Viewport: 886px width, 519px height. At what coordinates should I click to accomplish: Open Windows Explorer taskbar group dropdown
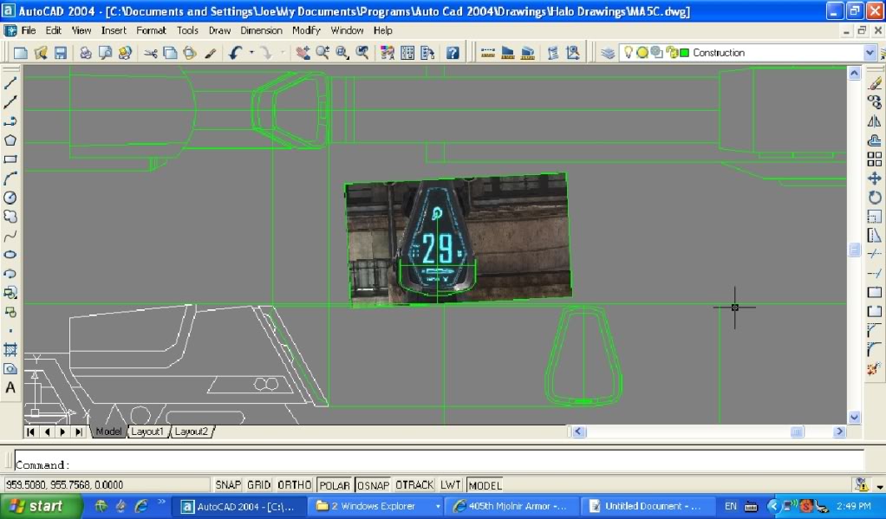[x=437, y=507]
